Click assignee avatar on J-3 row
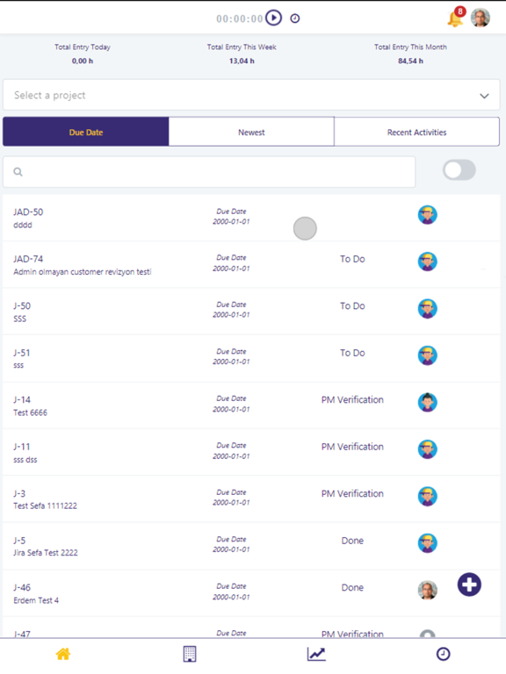This screenshot has width=506, height=674. (427, 497)
